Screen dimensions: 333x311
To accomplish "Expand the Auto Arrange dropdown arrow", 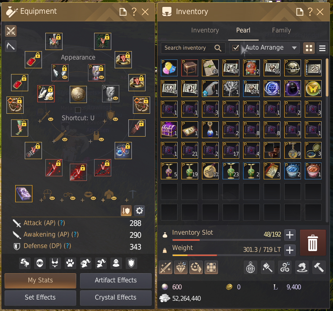I will (x=294, y=48).
